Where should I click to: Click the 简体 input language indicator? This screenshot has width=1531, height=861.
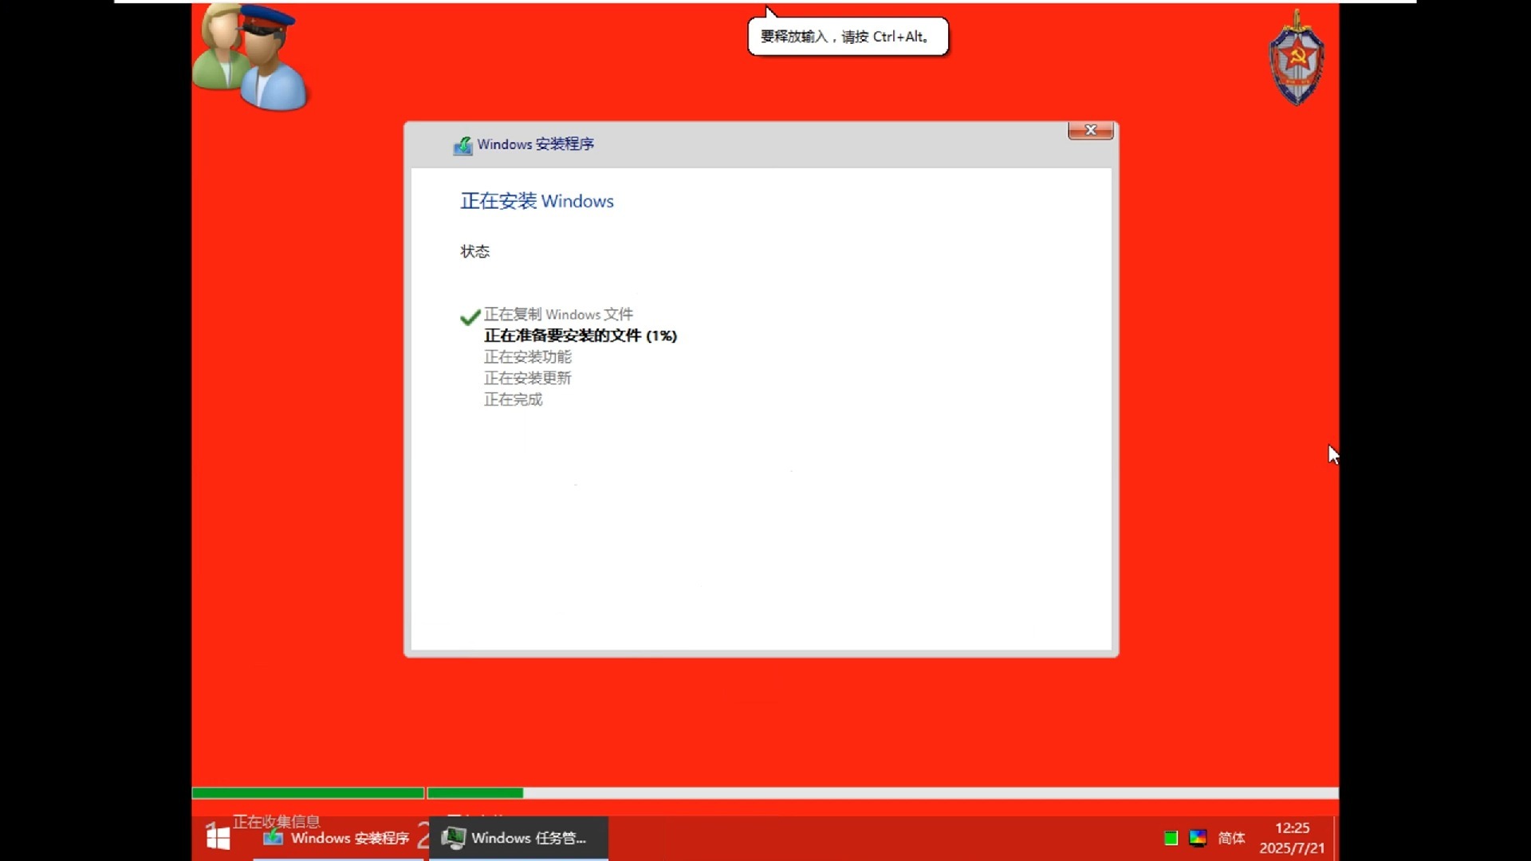coord(1231,838)
